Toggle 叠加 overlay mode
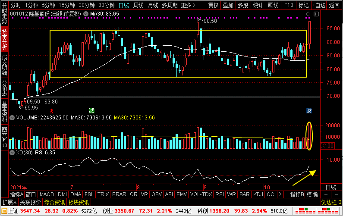The height and width of the screenshot is (216, 343). [228, 5]
